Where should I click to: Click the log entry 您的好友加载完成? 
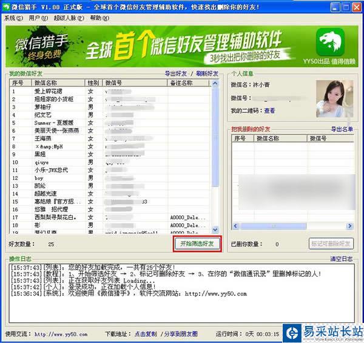pyautogui.click(x=93, y=267)
